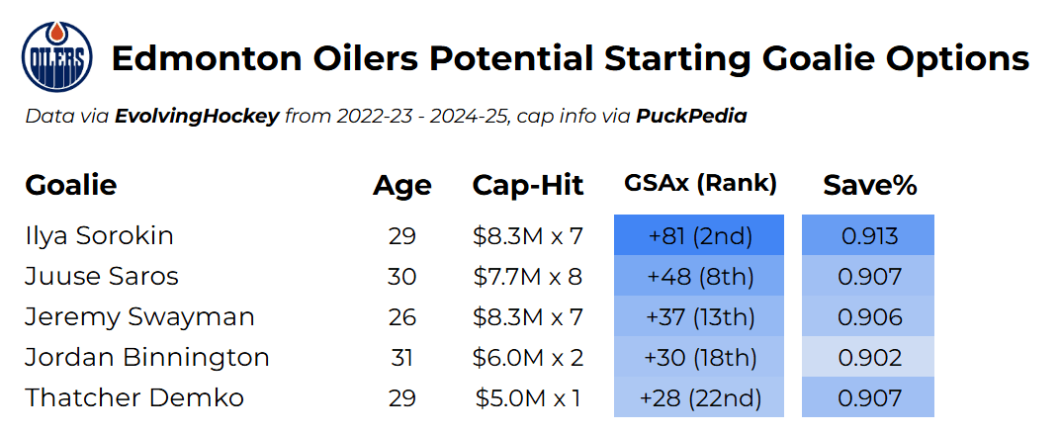Click the Age column header
The width and height of the screenshot is (1060, 434).
click(x=401, y=185)
